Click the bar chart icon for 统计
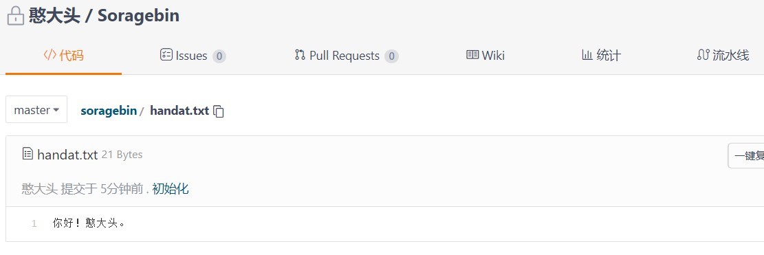 click(x=587, y=55)
